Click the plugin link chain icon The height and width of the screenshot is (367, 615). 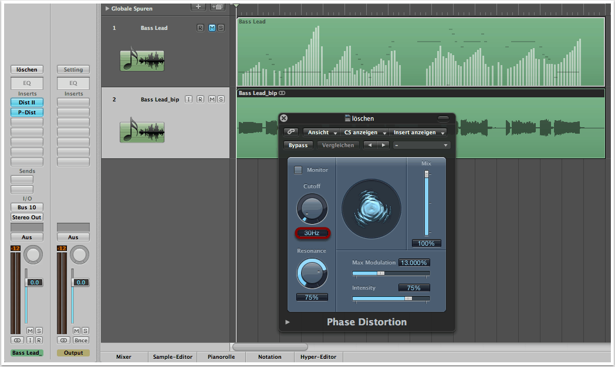[x=290, y=132]
